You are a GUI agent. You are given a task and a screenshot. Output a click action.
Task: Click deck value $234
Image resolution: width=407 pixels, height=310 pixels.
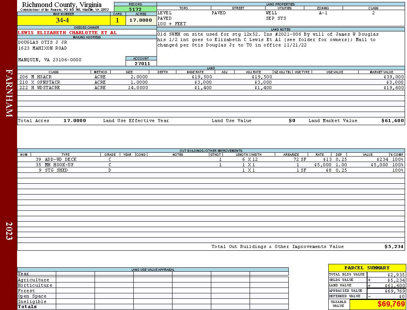pyautogui.click(x=382, y=159)
